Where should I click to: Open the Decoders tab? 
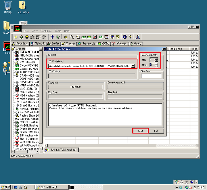click(20, 43)
